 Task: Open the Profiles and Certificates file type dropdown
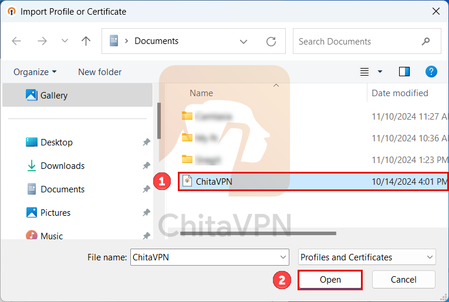367,257
